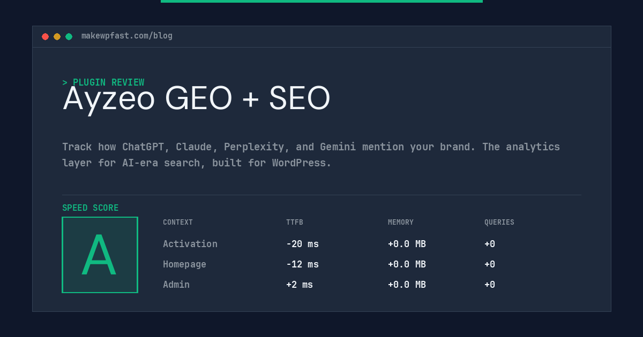643x337 pixels.
Task: Select the Activation row label
Action: [x=190, y=244]
